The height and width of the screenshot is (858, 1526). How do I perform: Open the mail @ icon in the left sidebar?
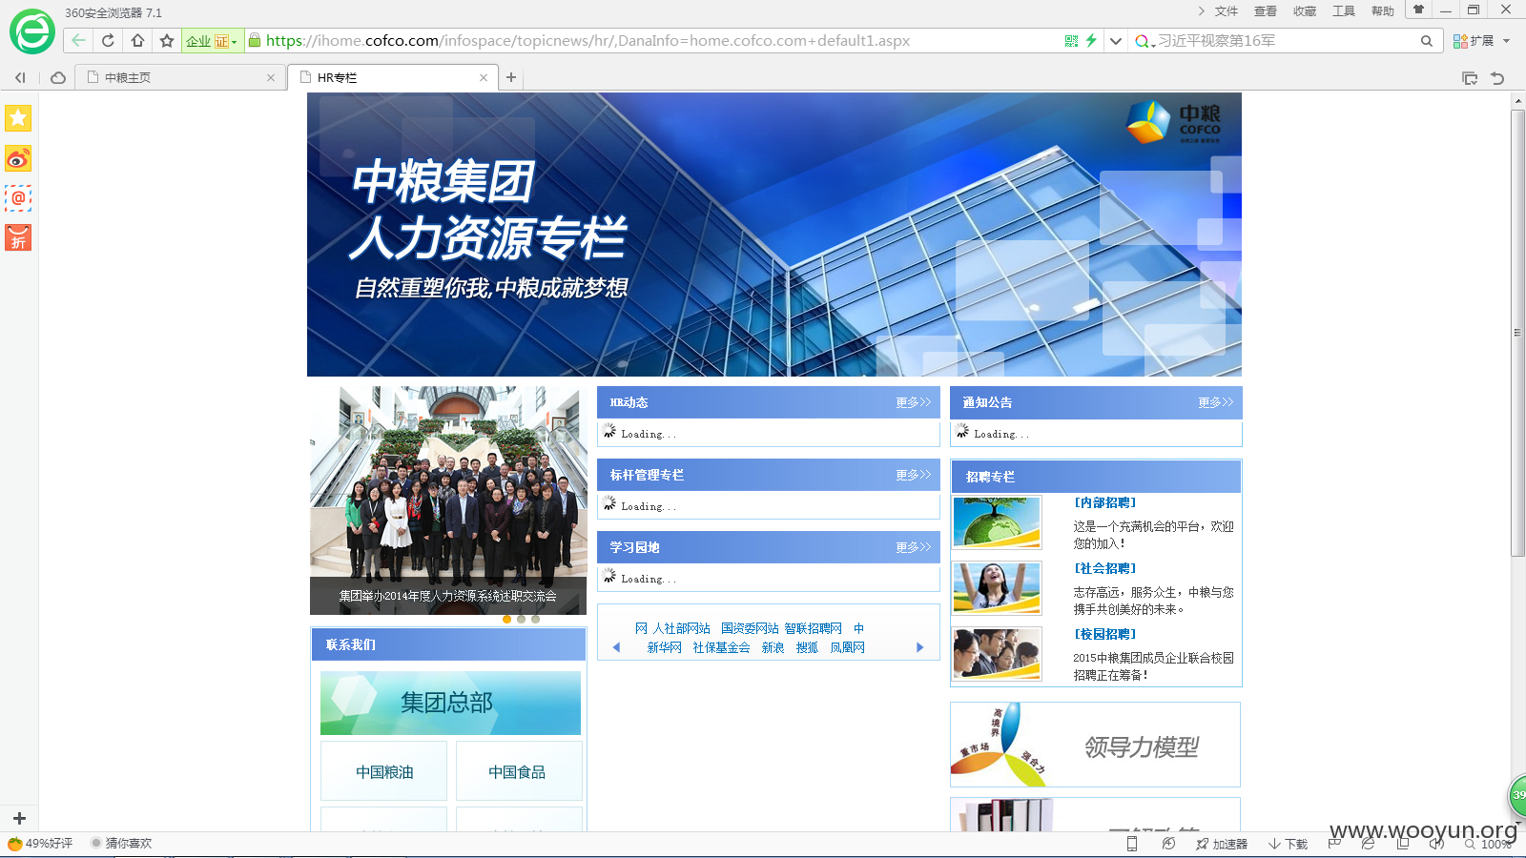[18, 198]
